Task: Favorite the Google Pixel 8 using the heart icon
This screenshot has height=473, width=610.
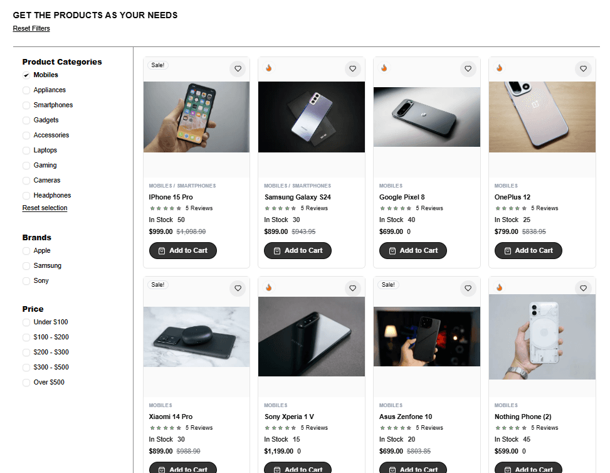Action: [468, 69]
